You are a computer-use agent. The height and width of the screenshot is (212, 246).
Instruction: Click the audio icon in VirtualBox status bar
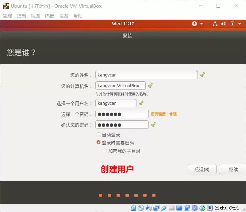[148, 208]
